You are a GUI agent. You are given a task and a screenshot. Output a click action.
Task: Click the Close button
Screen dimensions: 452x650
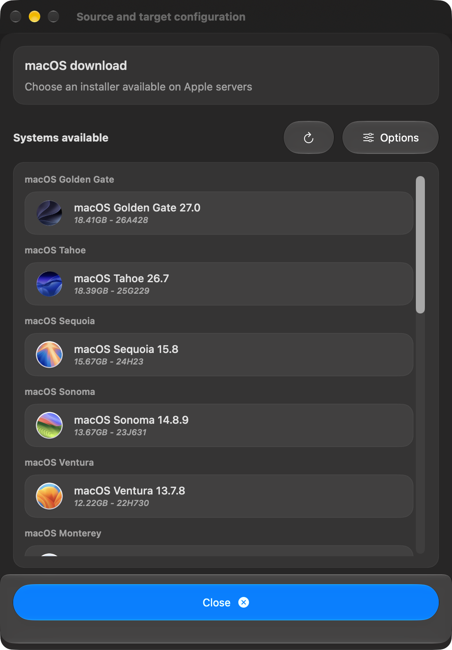coord(226,602)
